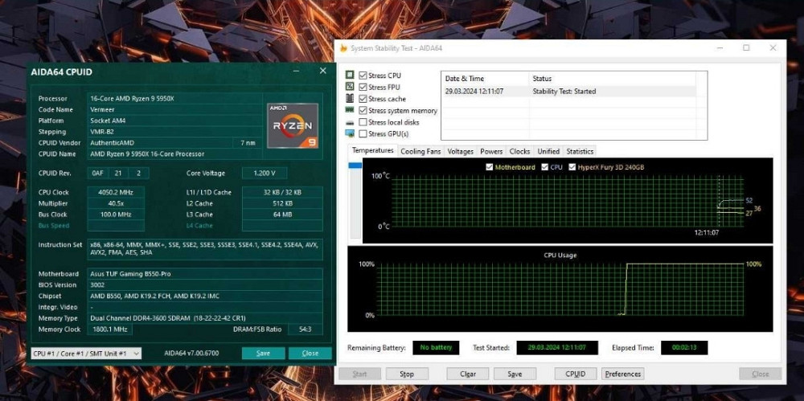804x401 pixels.
Task: Click the Stepping value VMR-B2
Action: [174, 132]
